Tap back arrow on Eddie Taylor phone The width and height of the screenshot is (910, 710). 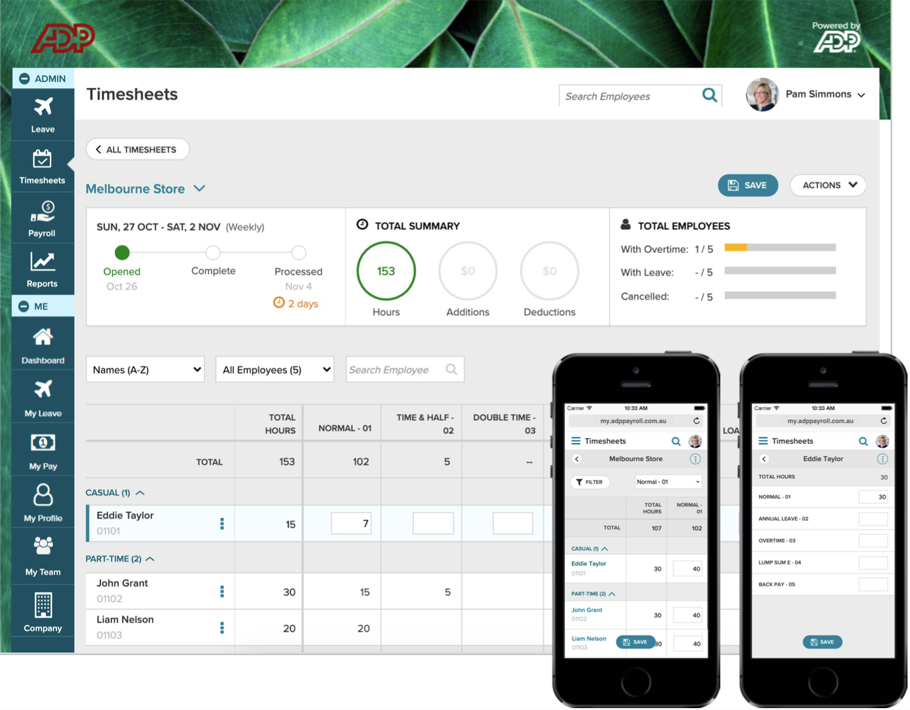tap(764, 459)
